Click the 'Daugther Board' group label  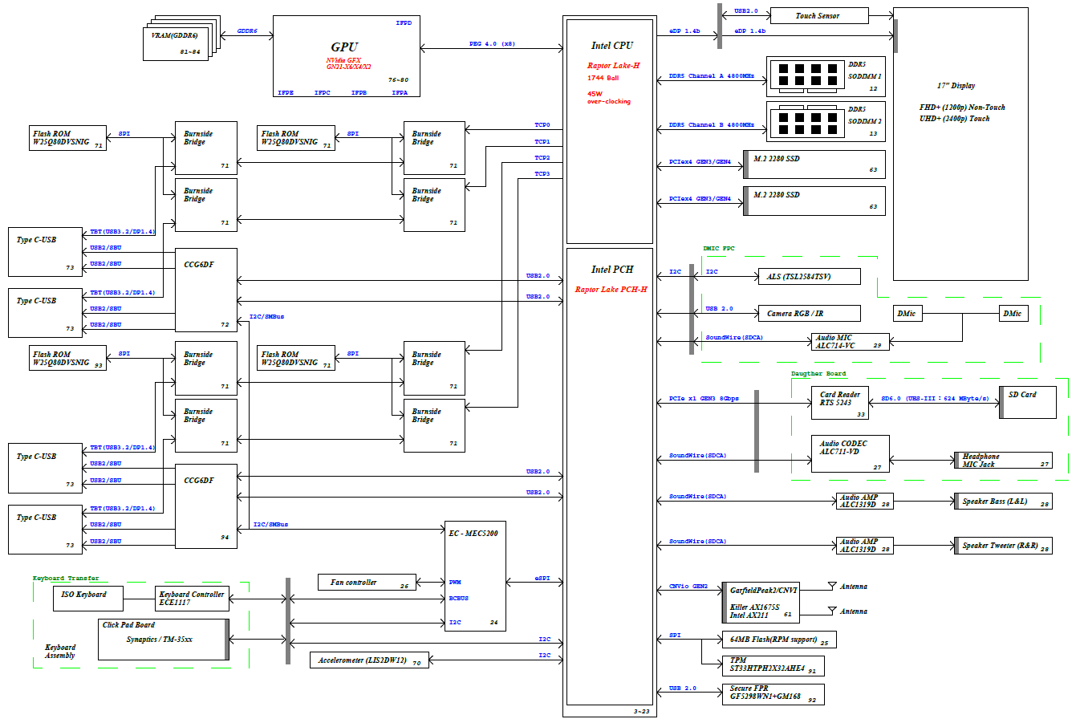pyautogui.click(x=818, y=374)
